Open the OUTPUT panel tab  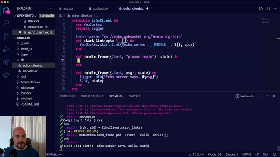pyautogui.click(x=134, y=96)
